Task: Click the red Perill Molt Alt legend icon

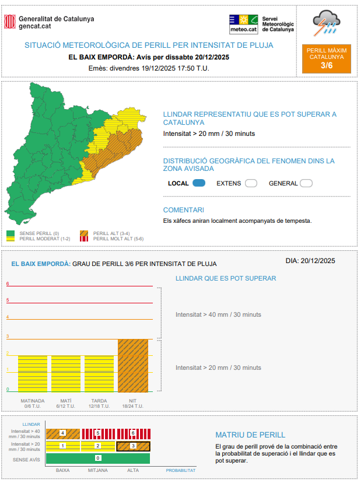Action: (84, 239)
